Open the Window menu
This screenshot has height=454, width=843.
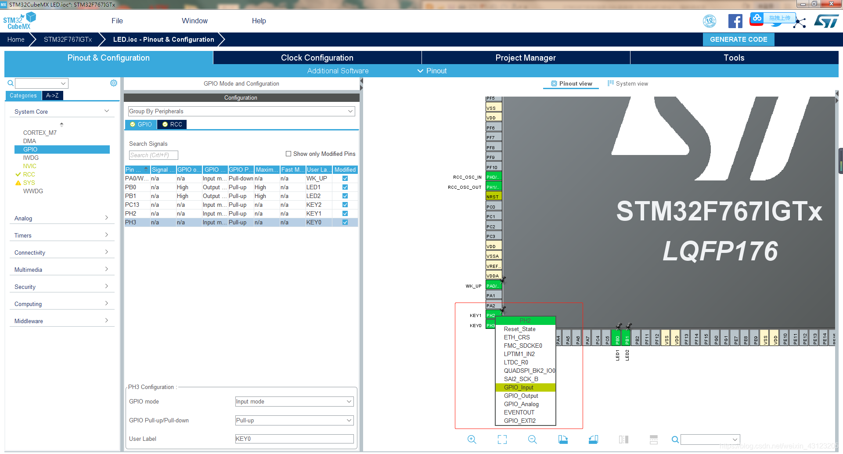pyautogui.click(x=195, y=21)
